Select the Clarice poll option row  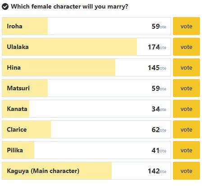coord(86,129)
